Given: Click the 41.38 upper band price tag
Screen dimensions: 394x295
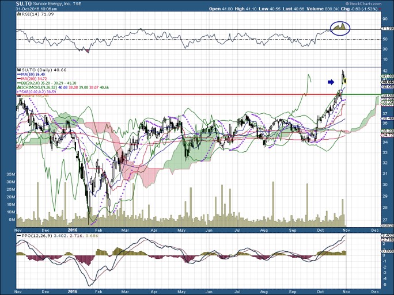Looking at the screenshot, I should pyautogui.click(x=388, y=76).
